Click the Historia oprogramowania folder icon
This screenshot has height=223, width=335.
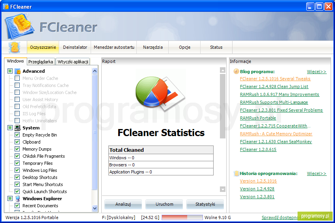(x=236, y=173)
